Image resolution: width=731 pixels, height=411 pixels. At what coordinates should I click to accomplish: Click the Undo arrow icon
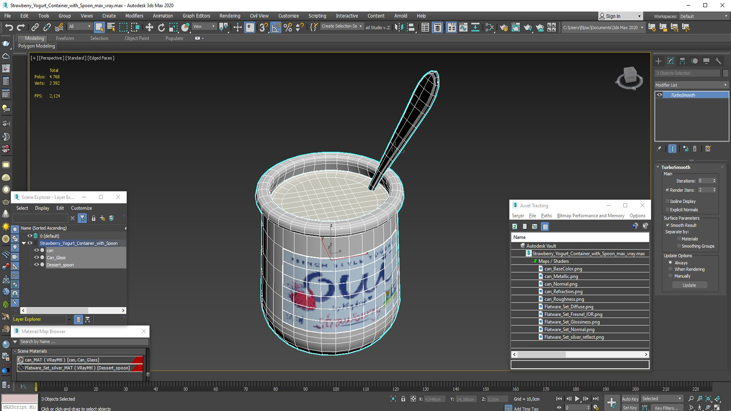9,27
